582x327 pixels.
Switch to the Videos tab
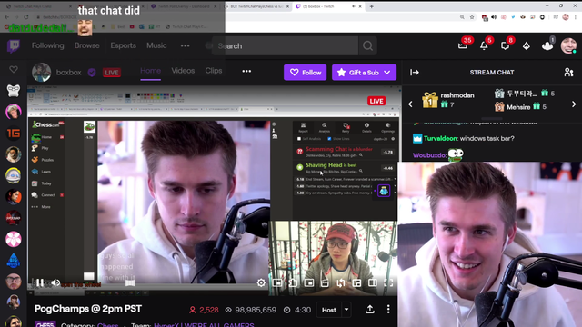tap(183, 71)
